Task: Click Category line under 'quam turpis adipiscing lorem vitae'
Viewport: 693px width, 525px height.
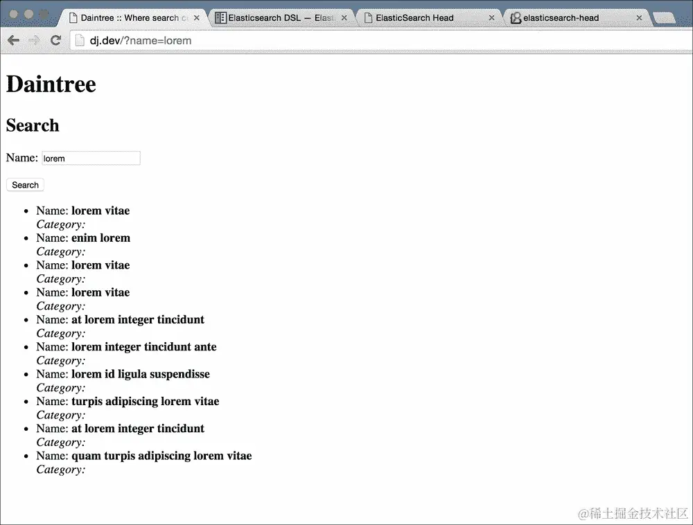Action: tap(60, 470)
